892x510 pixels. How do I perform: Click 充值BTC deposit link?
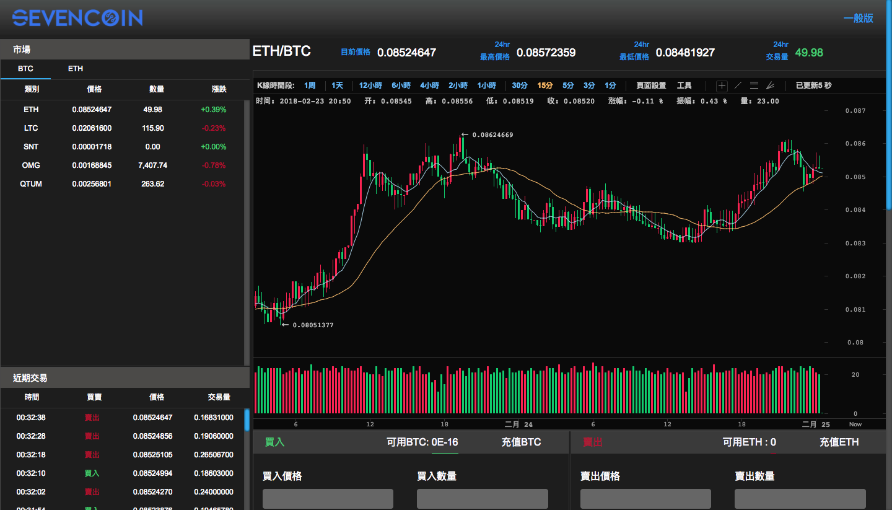[x=521, y=442]
